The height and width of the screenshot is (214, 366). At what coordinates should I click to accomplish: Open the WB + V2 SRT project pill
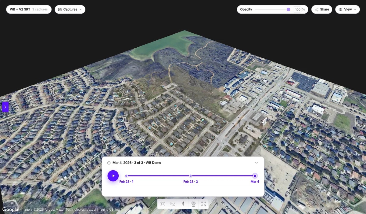[29, 9]
